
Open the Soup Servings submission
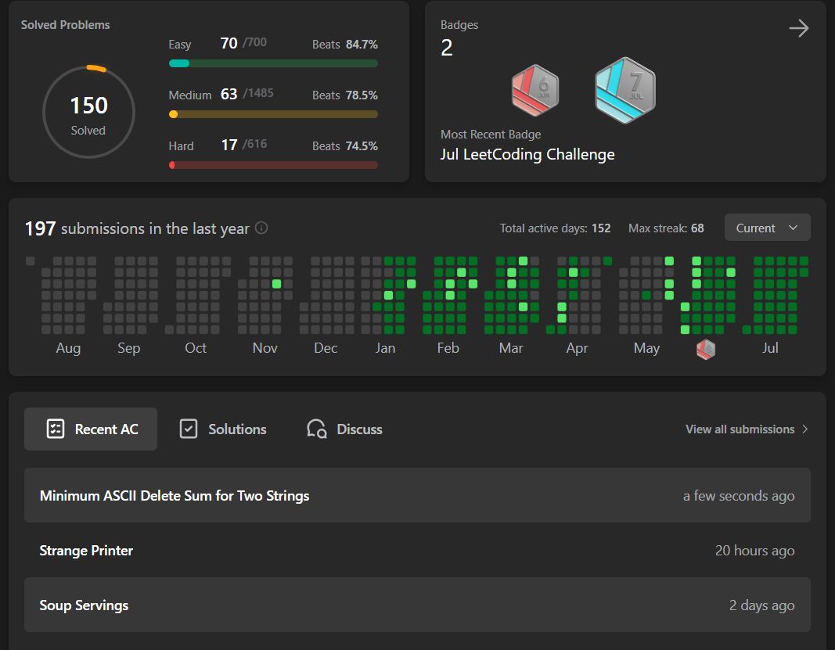click(x=84, y=605)
